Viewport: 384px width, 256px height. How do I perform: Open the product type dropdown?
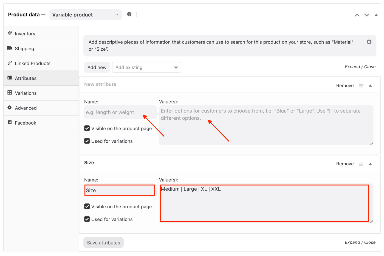[85, 15]
